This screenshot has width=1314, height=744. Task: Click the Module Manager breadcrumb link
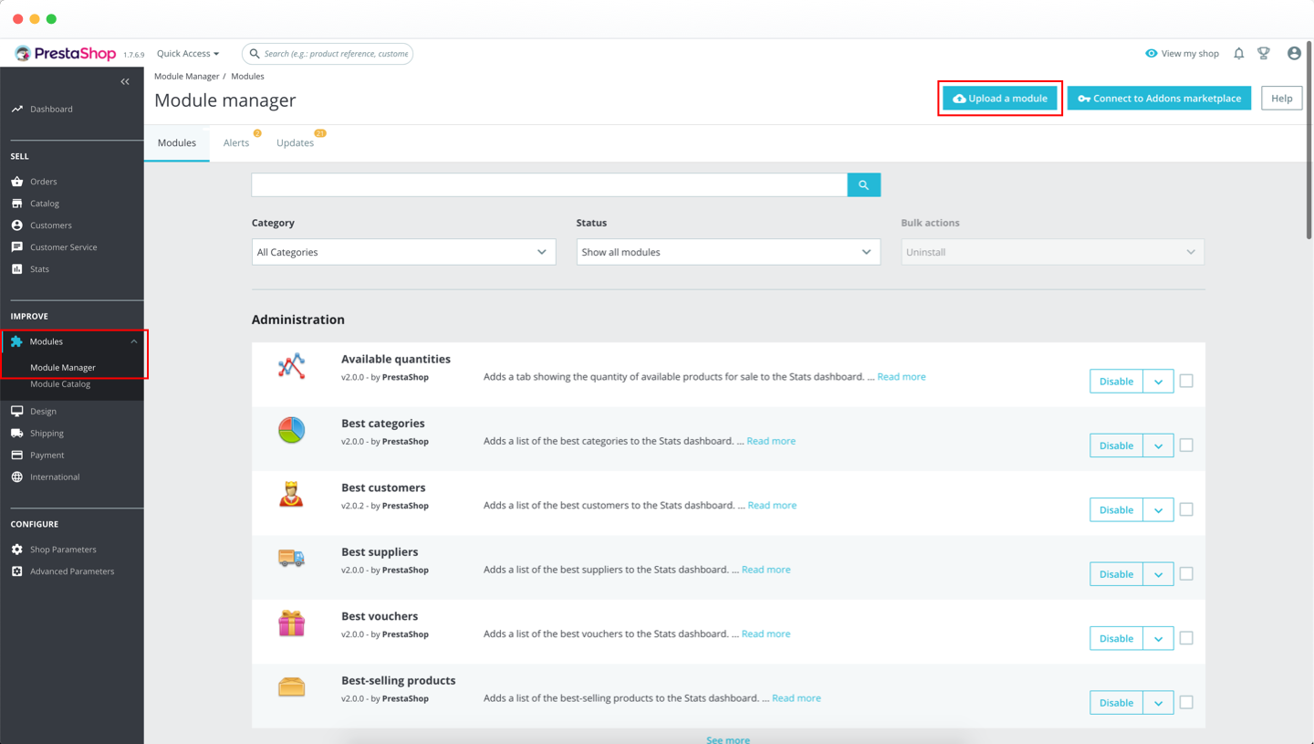click(x=186, y=77)
